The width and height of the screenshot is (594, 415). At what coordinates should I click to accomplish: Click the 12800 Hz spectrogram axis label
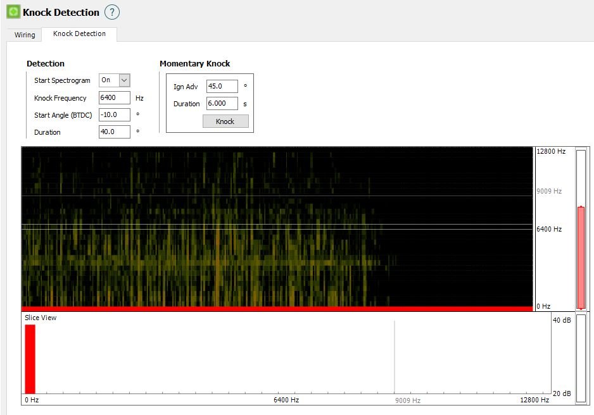pyautogui.click(x=551, y=151)
